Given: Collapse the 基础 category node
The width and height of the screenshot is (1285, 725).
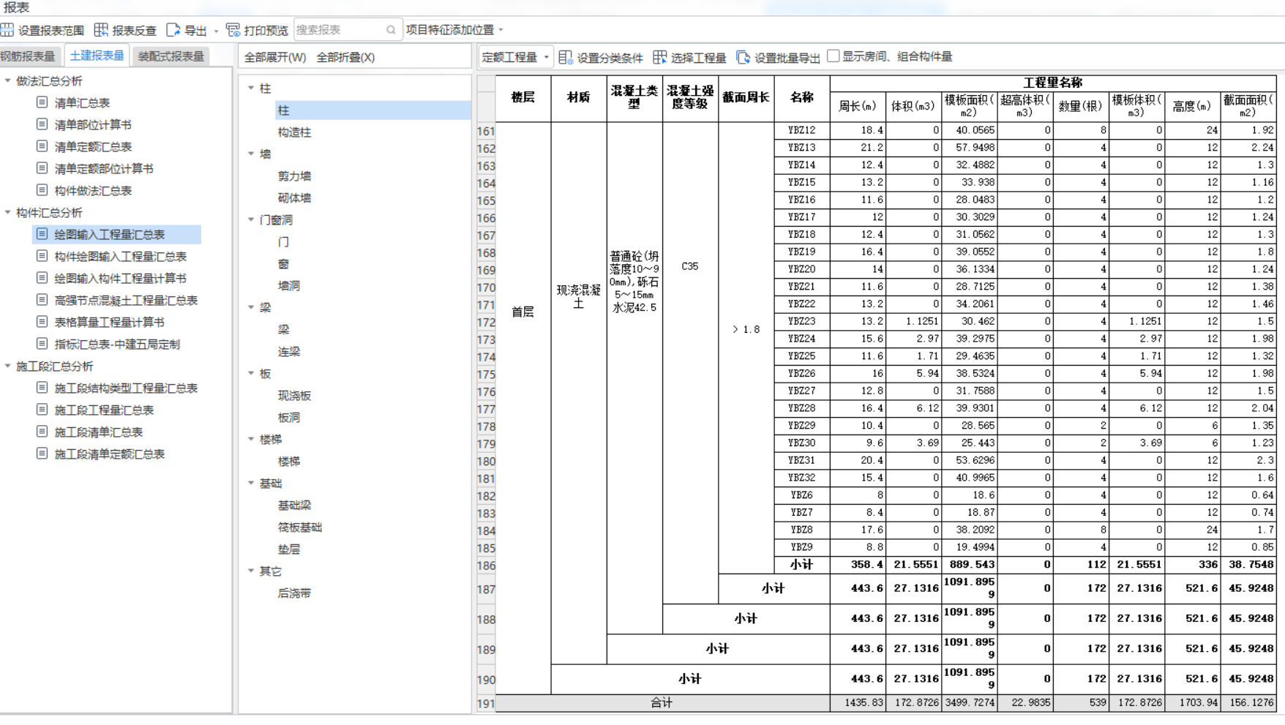Looking at the screenshot, I should point(251,483).
